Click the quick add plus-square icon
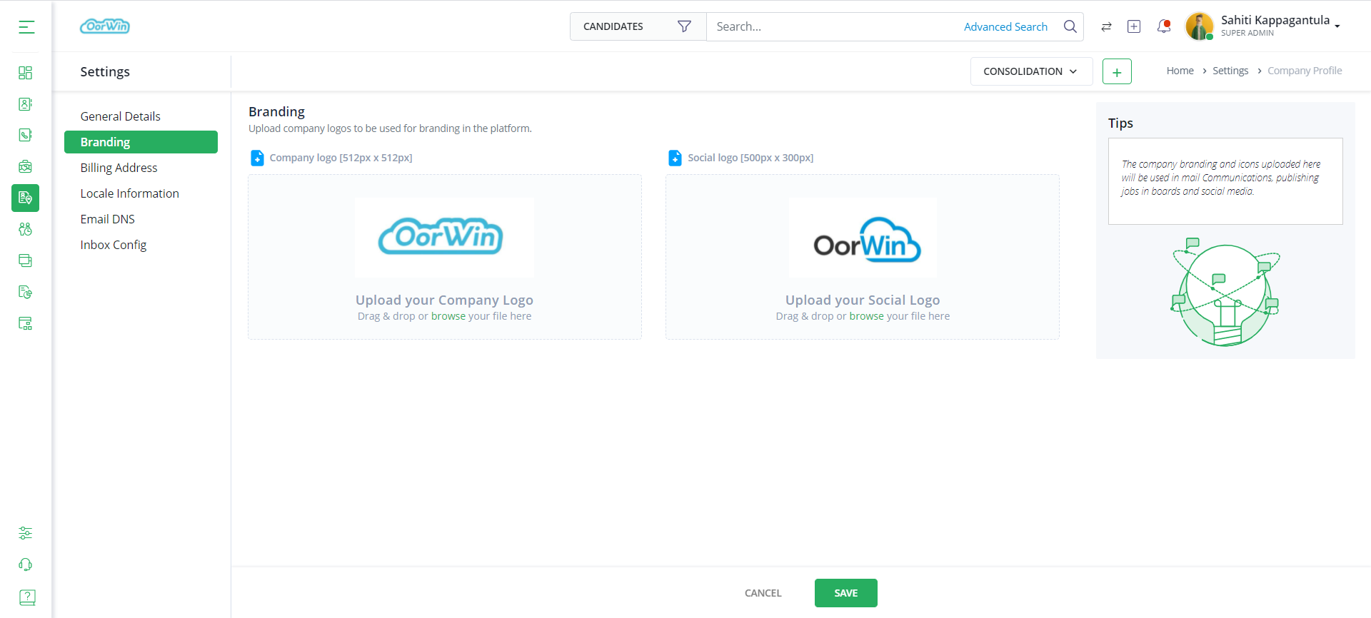Image resolution: width=1371 pixels, height=618 pixels. point(1134,26)
